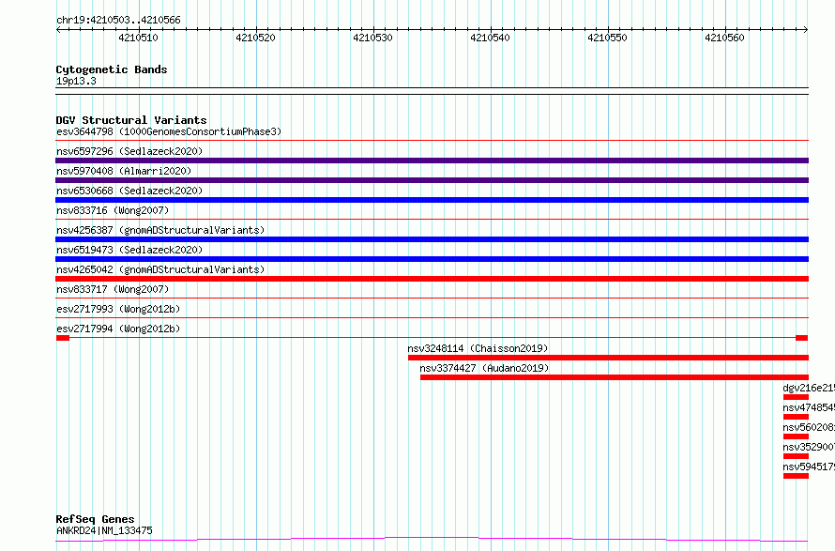Click ruler position 4210520
This screenshot has height=551, width=835.
(255, 38)
